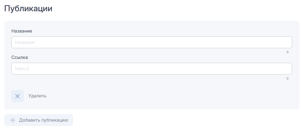Click the gray "Название" placeholder text
The width and height of the screenshot is (302, 129).
pos(25,42)
